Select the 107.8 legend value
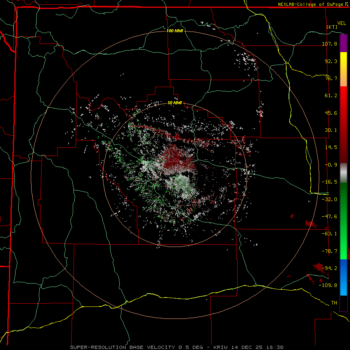Image resolution: width=350 pixels, height=350 pixels. (x=329, y=44)
